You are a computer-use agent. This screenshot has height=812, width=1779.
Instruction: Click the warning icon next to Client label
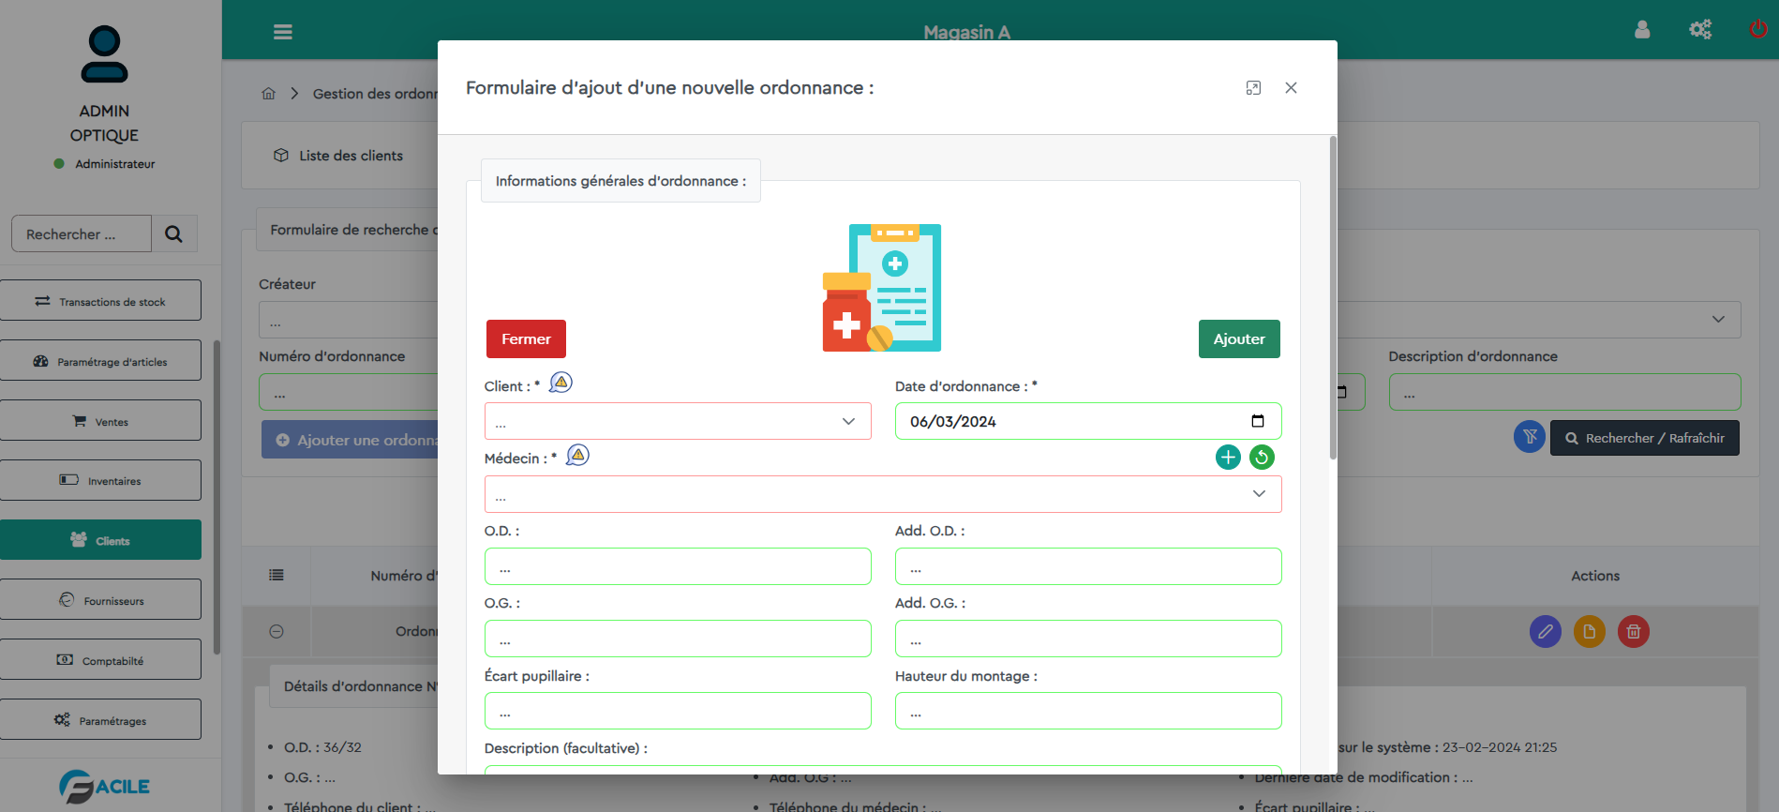pos(561,383)
